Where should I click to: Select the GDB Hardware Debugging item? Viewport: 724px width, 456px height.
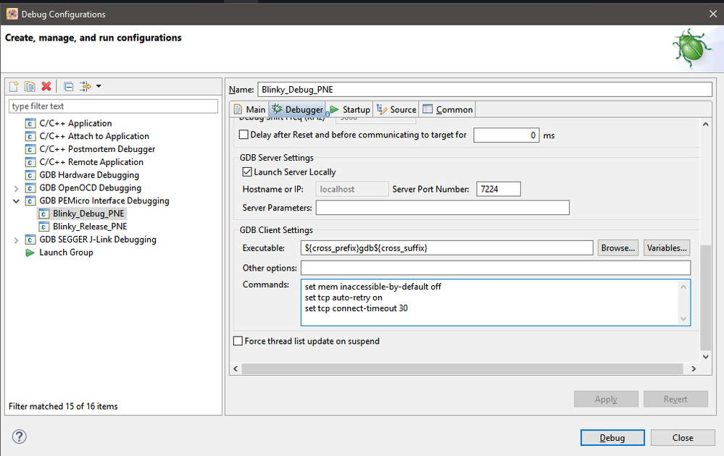point(88,175)
